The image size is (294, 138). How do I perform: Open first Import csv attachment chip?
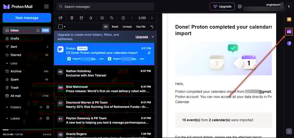point(86,59)
